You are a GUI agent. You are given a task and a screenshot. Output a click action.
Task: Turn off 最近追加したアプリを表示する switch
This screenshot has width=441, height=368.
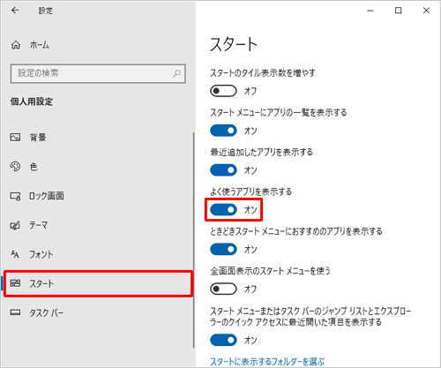[x=223, y=170]
